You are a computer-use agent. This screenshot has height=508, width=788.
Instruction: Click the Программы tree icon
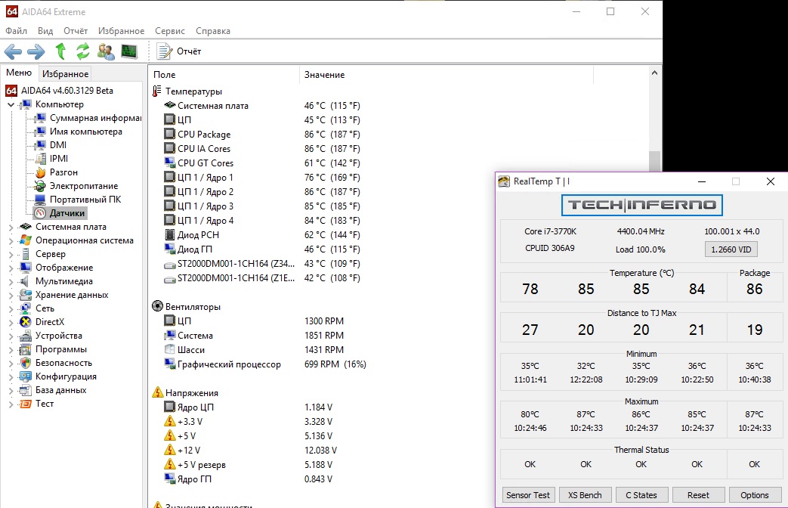26,349
